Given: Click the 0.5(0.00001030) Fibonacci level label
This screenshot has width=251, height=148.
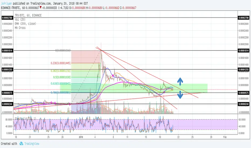Looking at the screenshot, I should coord(62,77).
